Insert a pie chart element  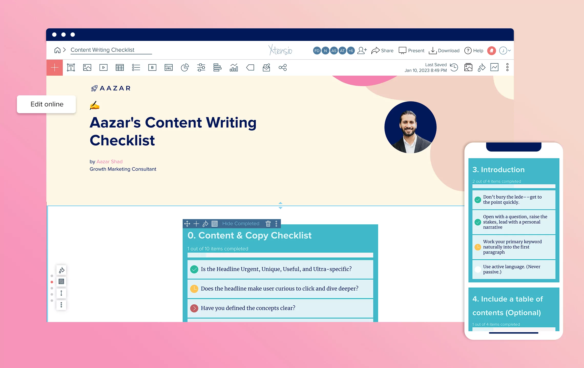185,67
